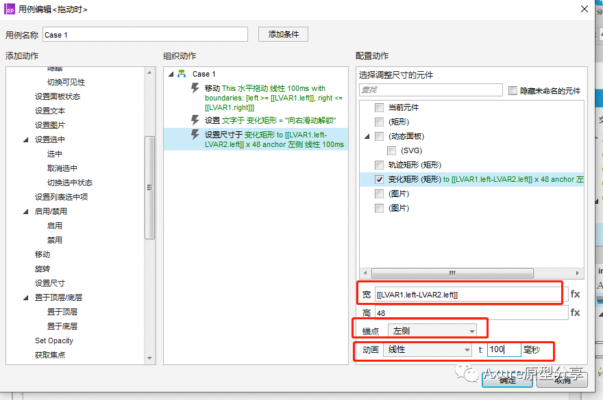Collapse the (动态面板) widget node
The height and width of the screenshot is (400, 603).
click(367, 136)
